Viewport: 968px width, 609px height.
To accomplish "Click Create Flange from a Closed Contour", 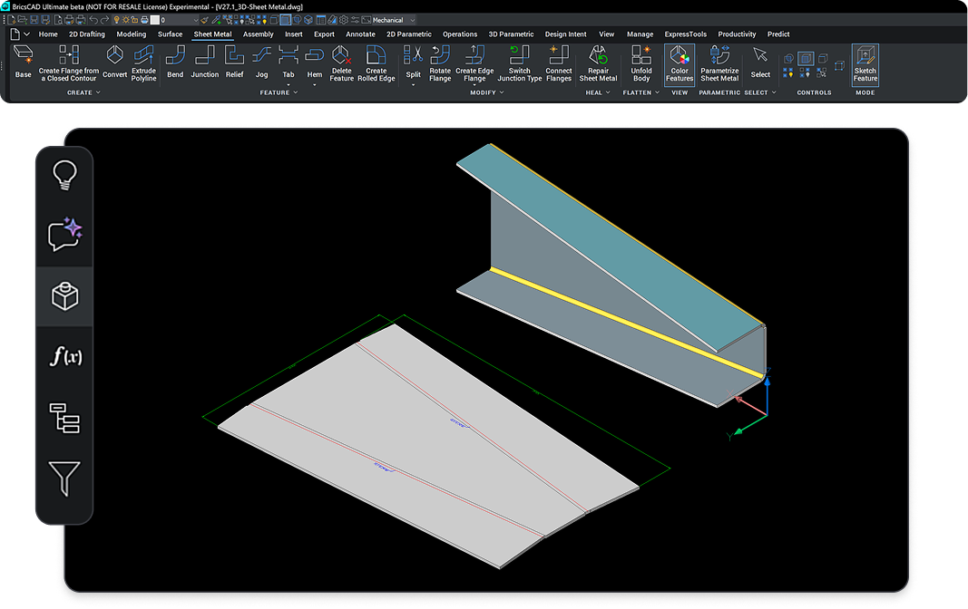I will pos(69,63).
